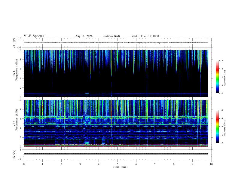
Task: Click the station=GAK label
Action: [x=111, y=36]
